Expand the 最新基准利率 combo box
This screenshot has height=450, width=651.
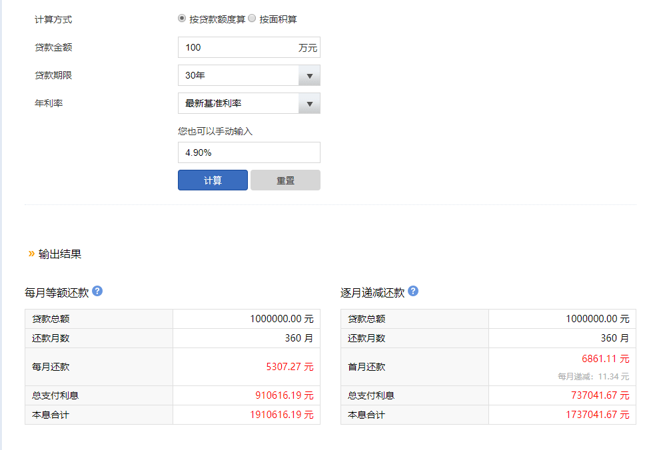tap(249, 103)
